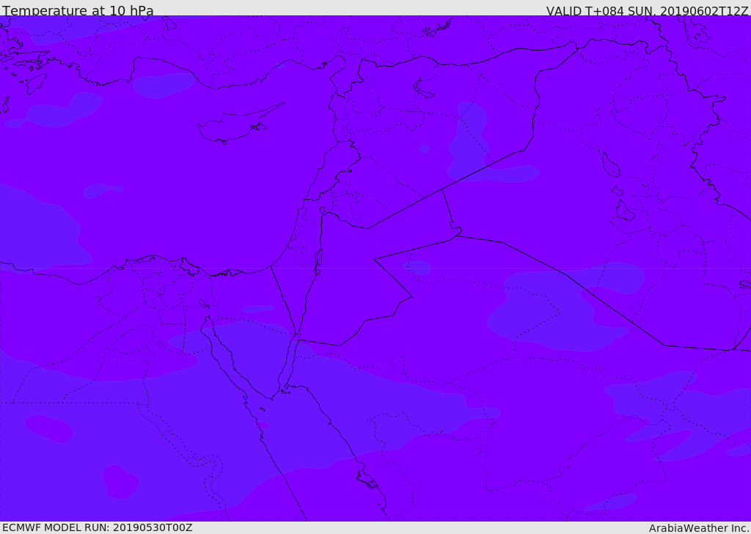The height and width of the screenshot is (534, 751).
Task: Click the 'ECMWF MODEL RUN: 20190530T00Z' text
Action: [x=98, y=527]
